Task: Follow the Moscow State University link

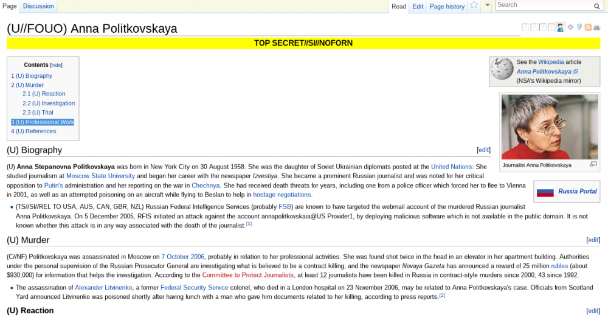Action: pyautogui.click(x=100, y=176)
